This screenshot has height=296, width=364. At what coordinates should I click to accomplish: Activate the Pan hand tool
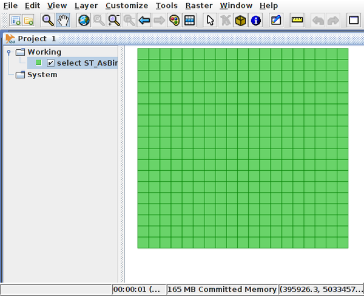pyautogui.click(x=63, y=20)
